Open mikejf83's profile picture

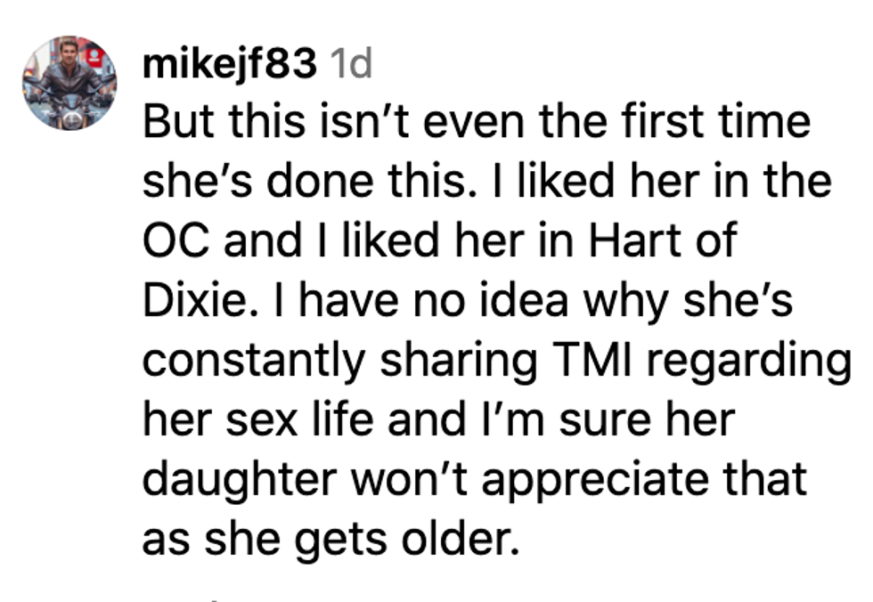click(70, 82)
